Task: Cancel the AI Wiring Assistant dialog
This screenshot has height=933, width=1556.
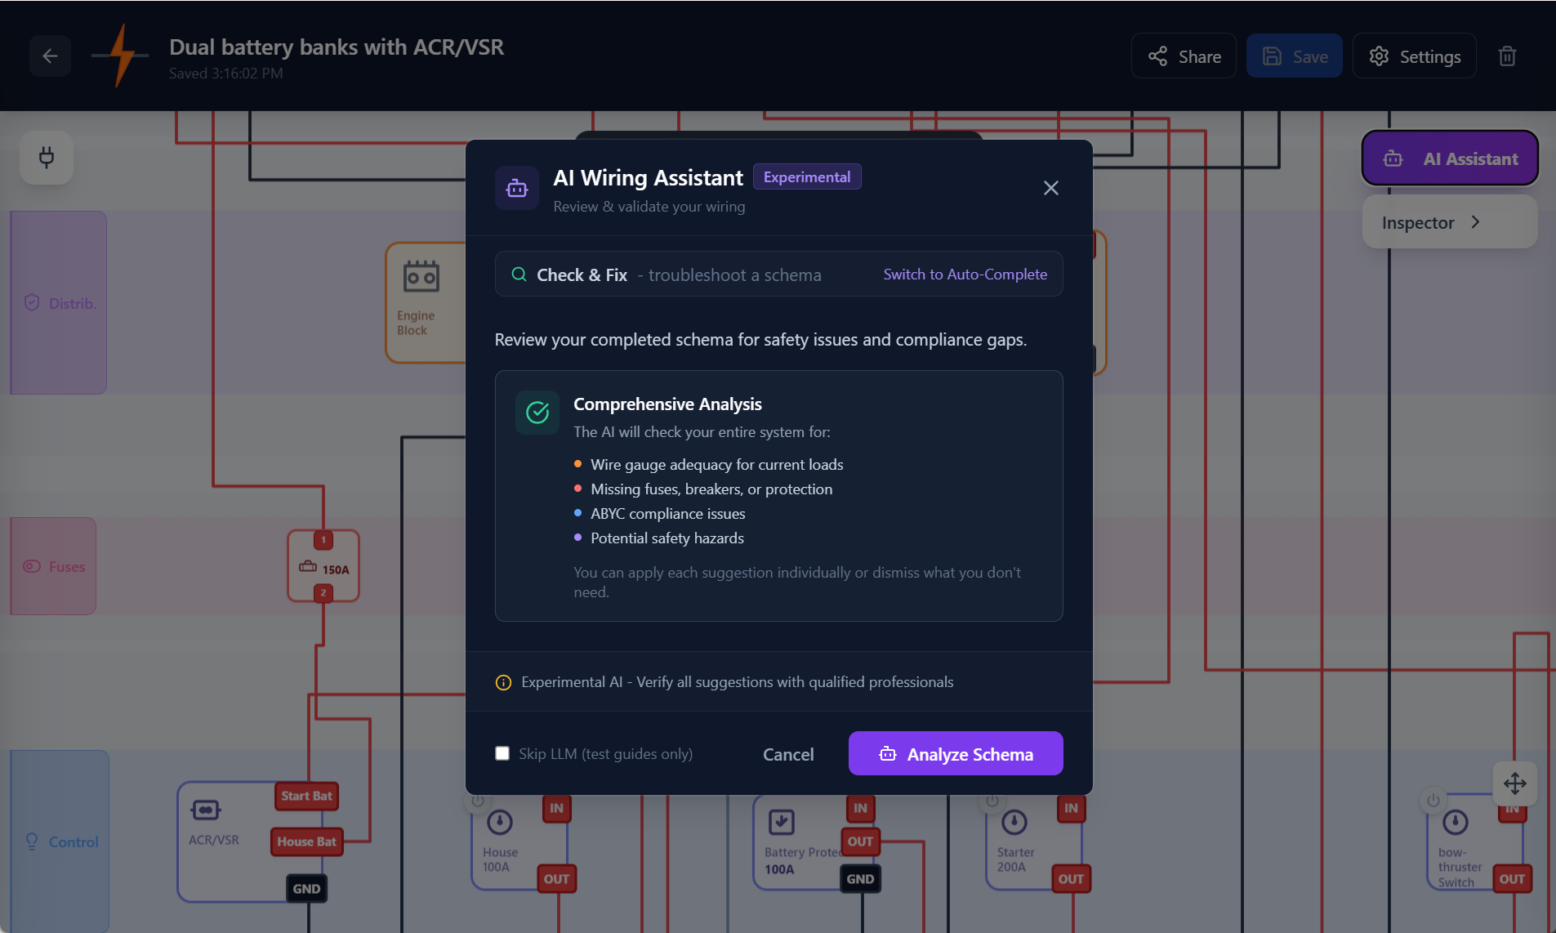Action: [787, 753]
